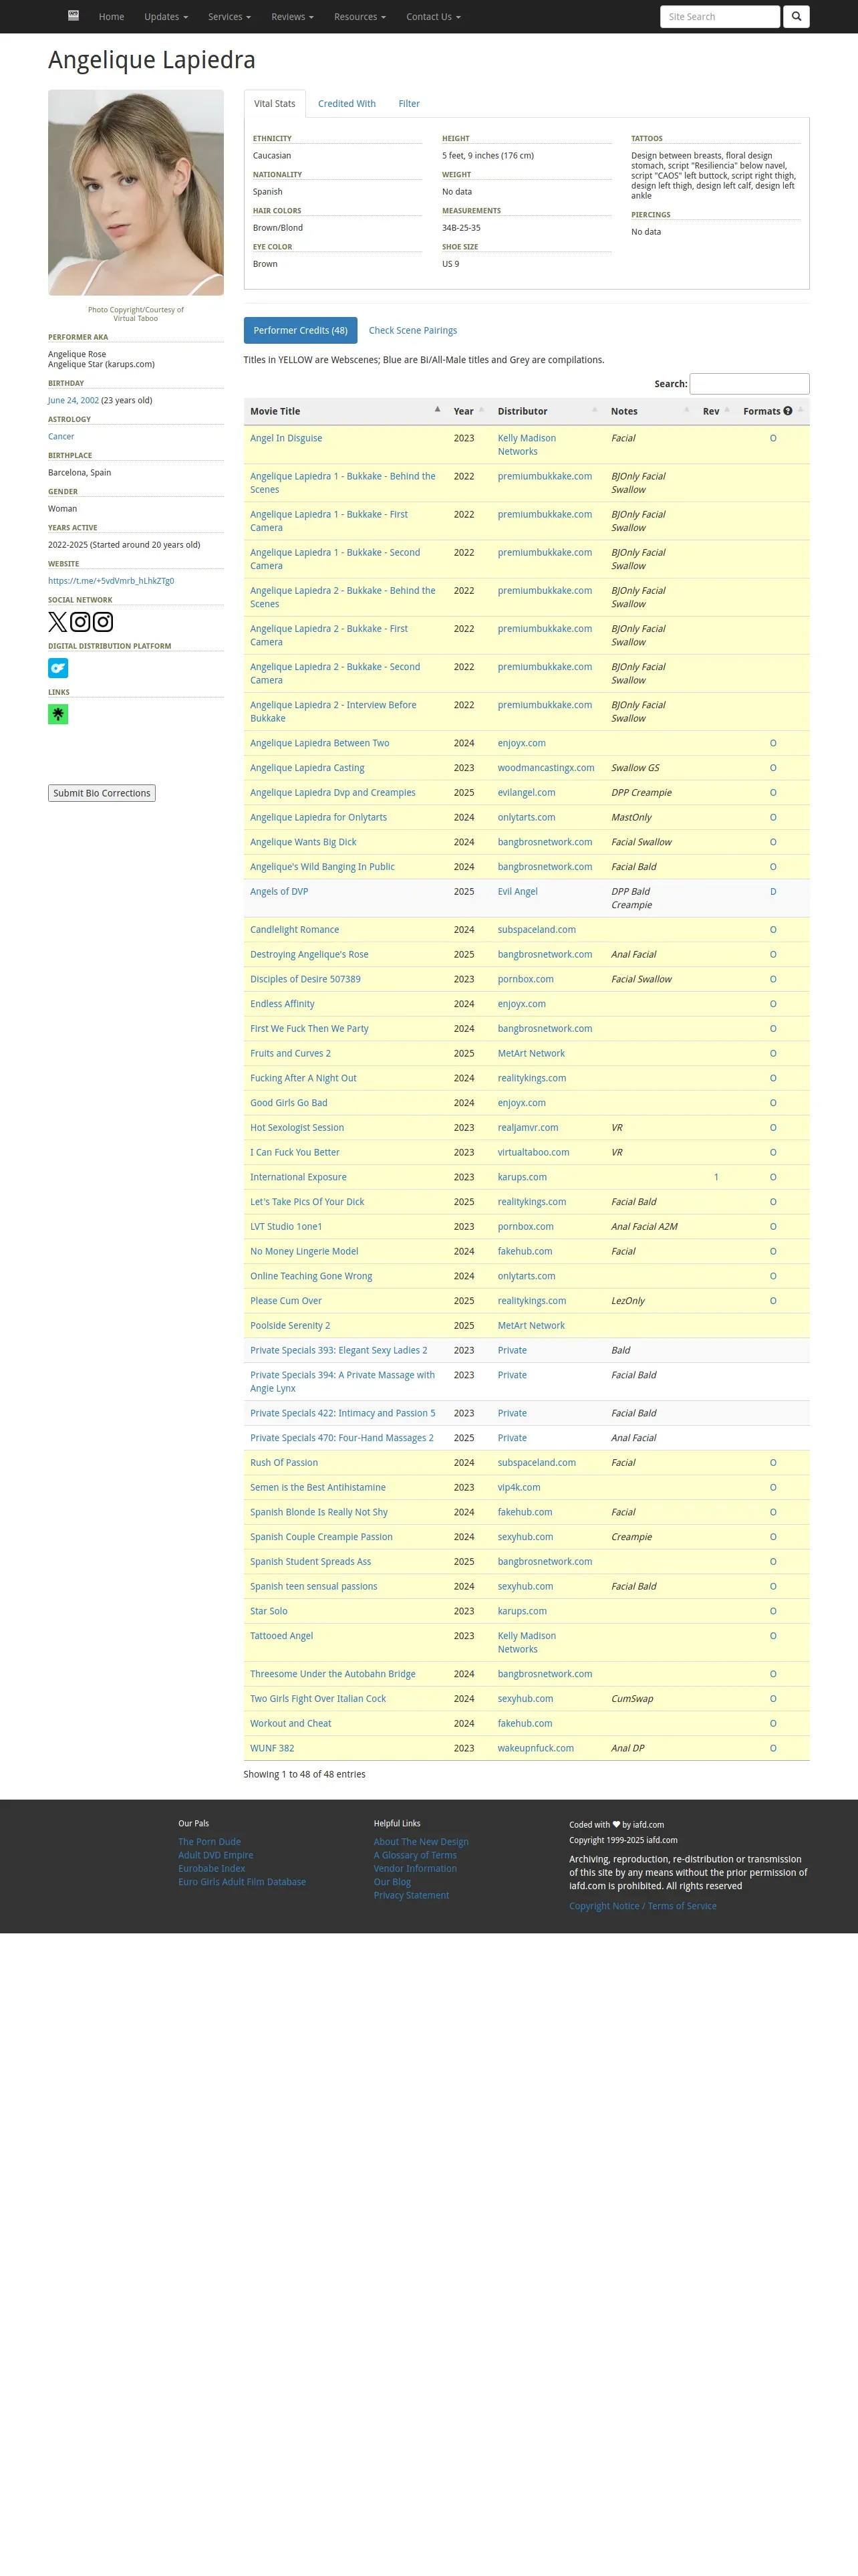
Task: Open the green Linktree icon under Links
Action: click(x=58, y=714)
